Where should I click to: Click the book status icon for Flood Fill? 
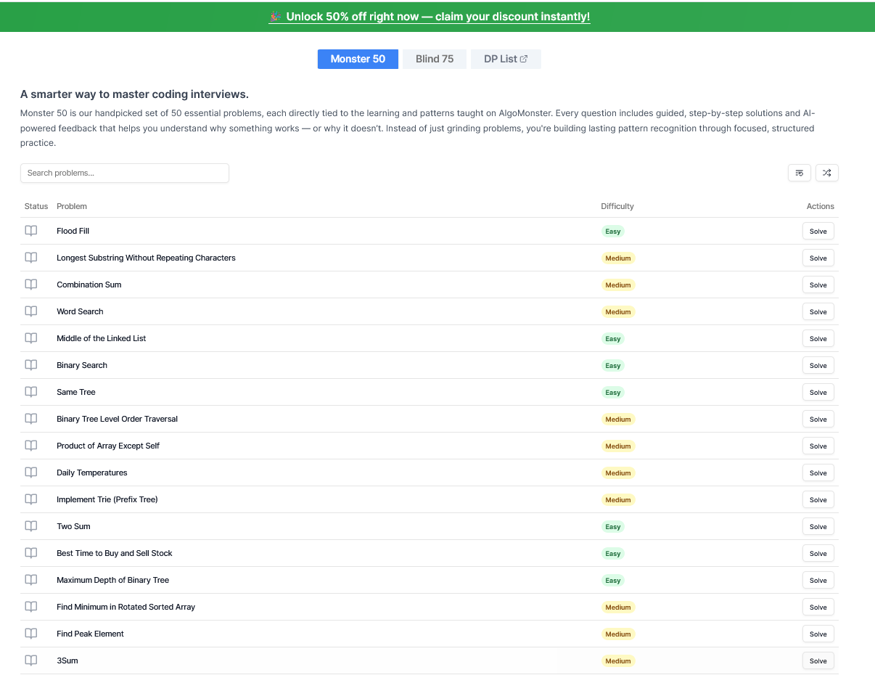click(31, 231)
